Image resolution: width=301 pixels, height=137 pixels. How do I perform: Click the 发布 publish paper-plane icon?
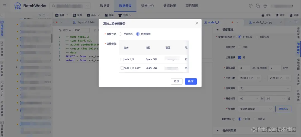click(277, 15)
